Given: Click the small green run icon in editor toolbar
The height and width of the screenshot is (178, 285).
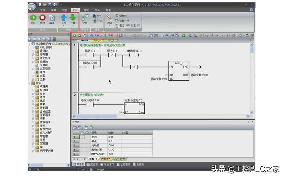Looking at the screenshot, I should click(74, 36).
